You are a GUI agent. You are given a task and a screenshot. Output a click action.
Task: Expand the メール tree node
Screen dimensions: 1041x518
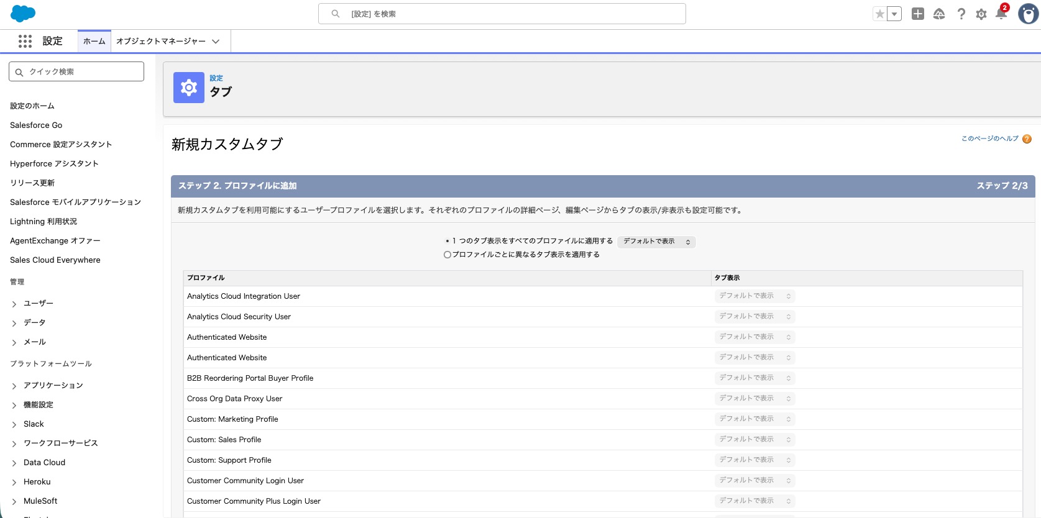point(14,343)
